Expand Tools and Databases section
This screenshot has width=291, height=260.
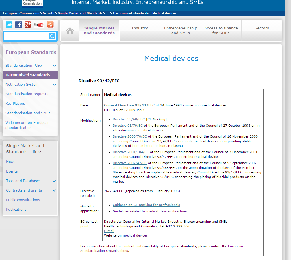pos(54,181)
